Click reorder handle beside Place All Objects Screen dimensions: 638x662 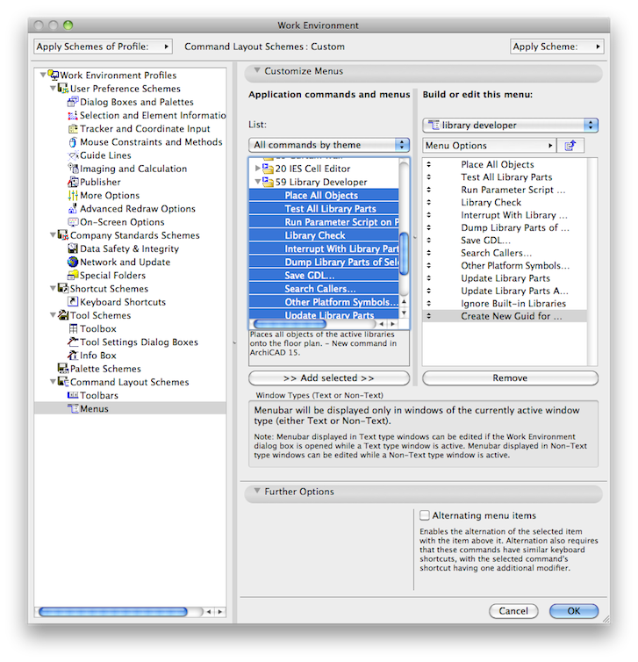tap(429, 164)
